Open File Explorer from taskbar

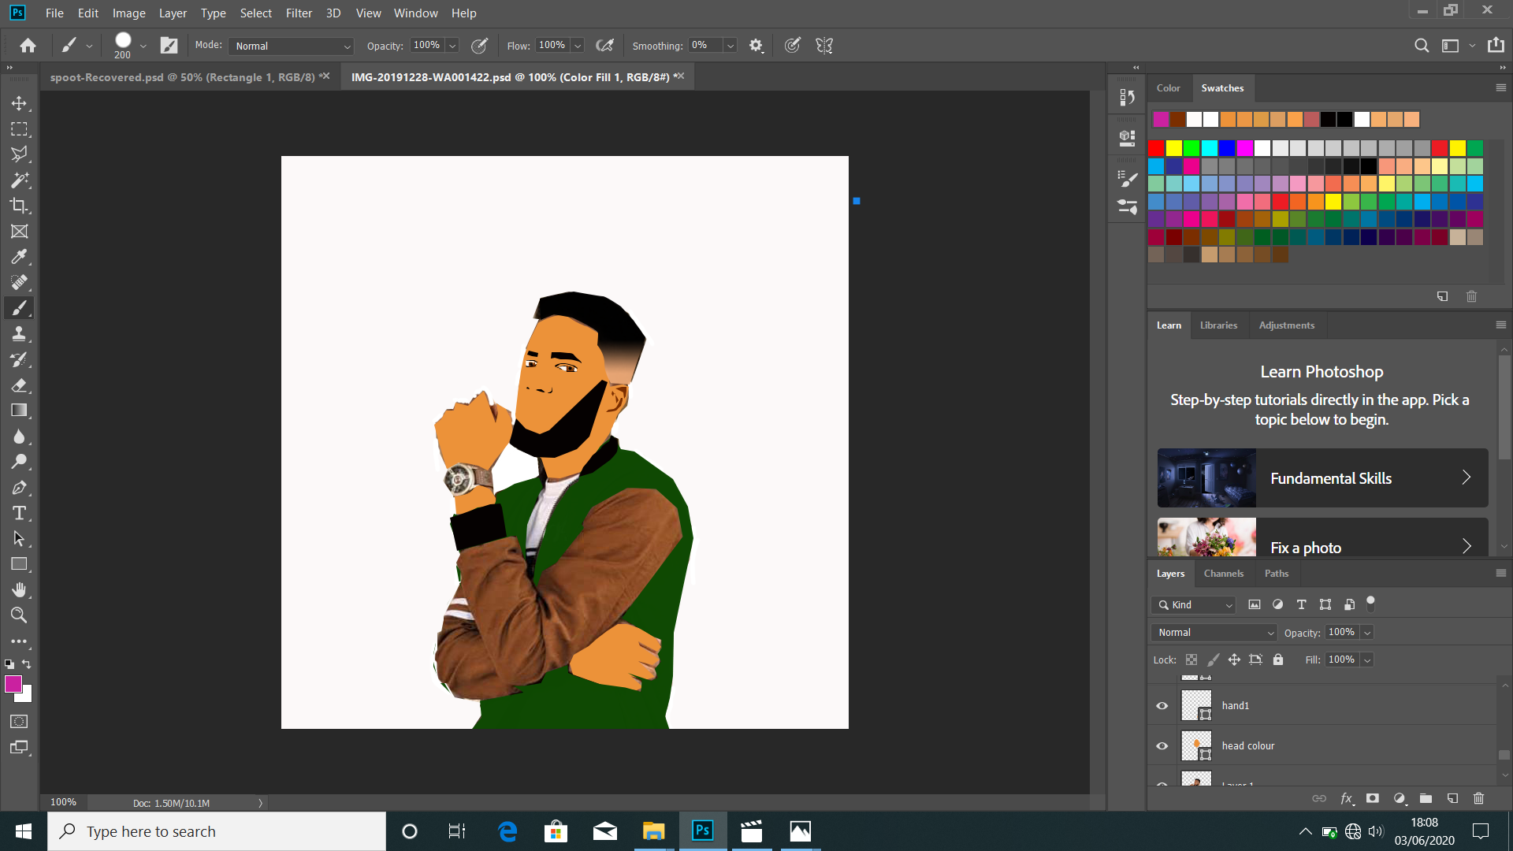(x=653, y=831)
